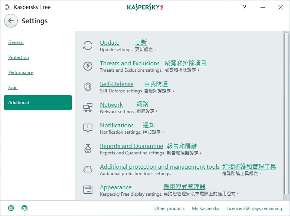This screenshot has width=290, height=216.
Task: Click the vertical scrollbar of settings list
Action: point(286,114)
